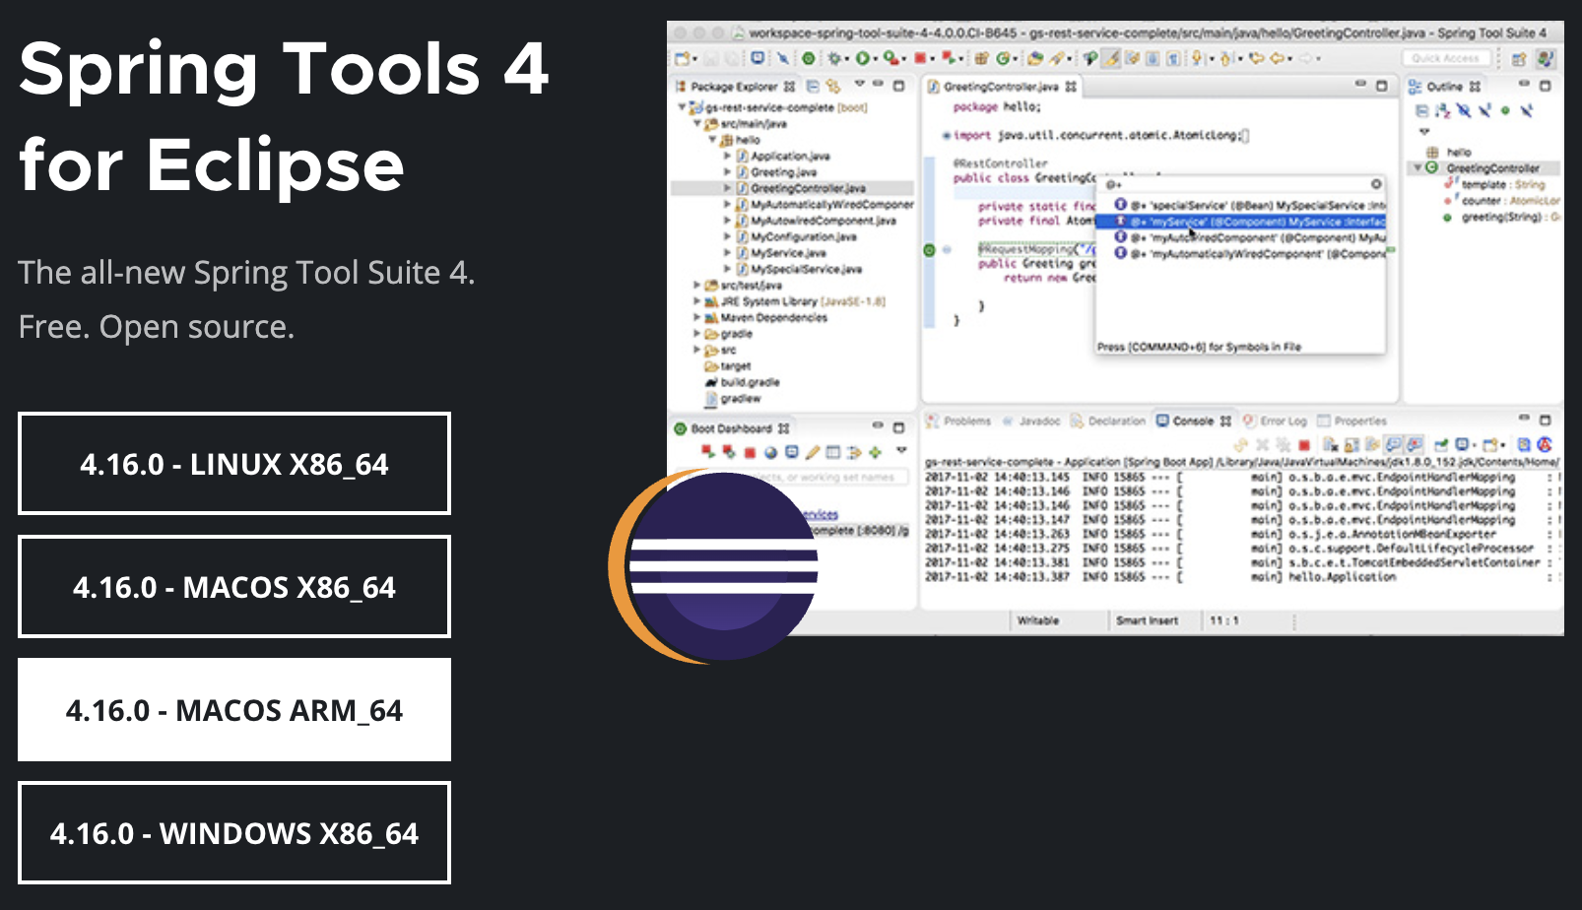Click the open browser globe icon in Boot Dashboard
Screen dimensions: 1582x910
point(770,453)
